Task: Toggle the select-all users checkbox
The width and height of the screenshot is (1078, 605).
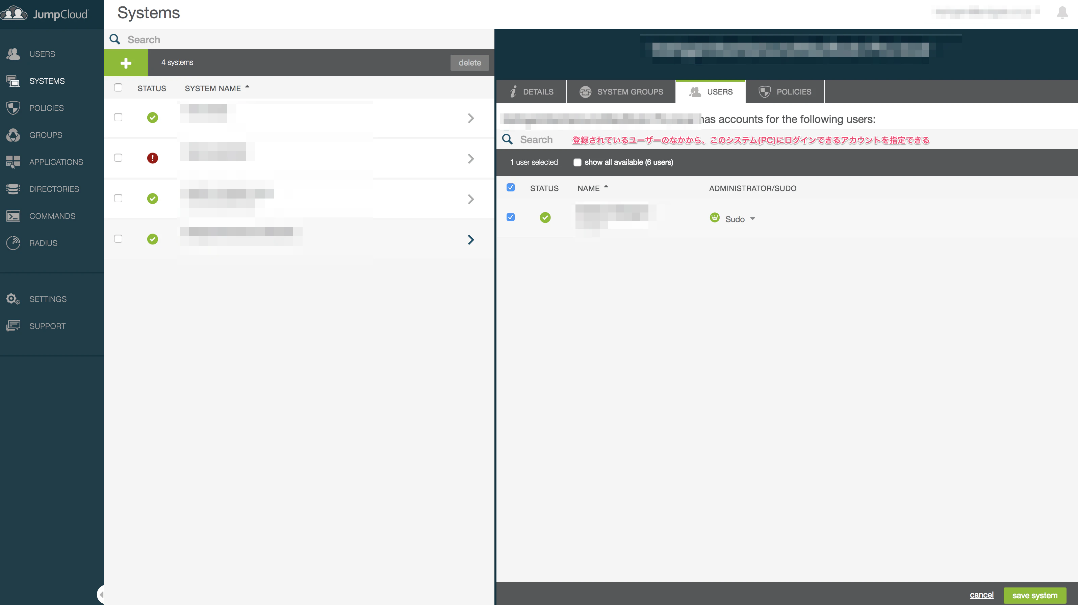Action: tap(511, 187)
